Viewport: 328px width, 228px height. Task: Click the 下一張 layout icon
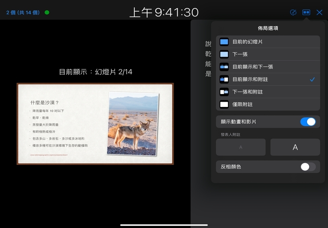(x=224, y=54)
